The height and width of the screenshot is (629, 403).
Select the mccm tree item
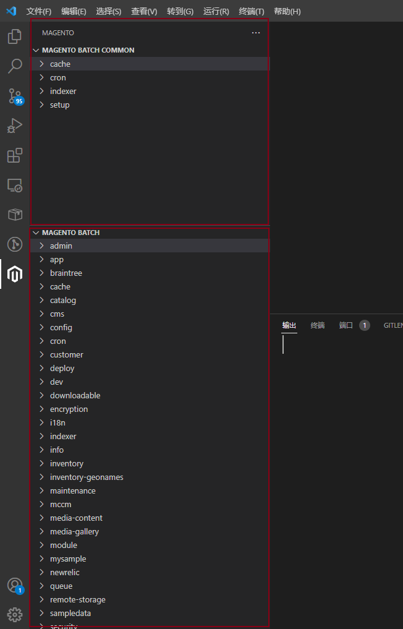pyautogui.click(x=150, y=504)
